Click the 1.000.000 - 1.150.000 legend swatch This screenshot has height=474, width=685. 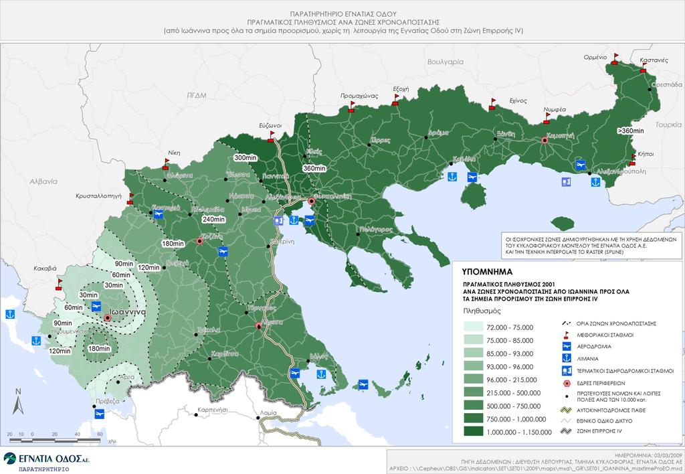(x=473, y=432)
